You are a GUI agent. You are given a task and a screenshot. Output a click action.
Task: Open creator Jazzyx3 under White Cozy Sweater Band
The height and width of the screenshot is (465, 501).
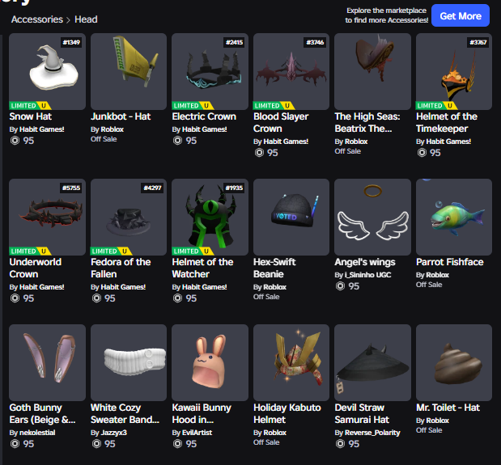[x=114, y=433]
